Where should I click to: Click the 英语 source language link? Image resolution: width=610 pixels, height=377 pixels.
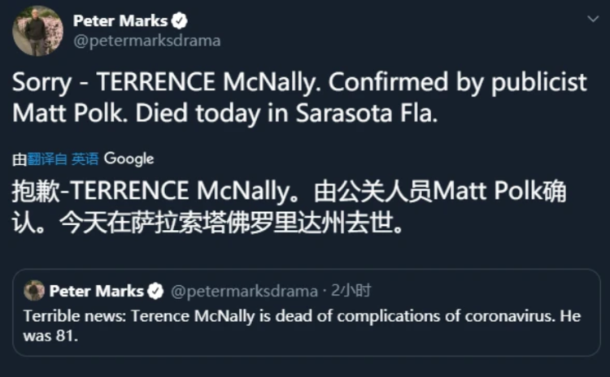tap(85, 159)
